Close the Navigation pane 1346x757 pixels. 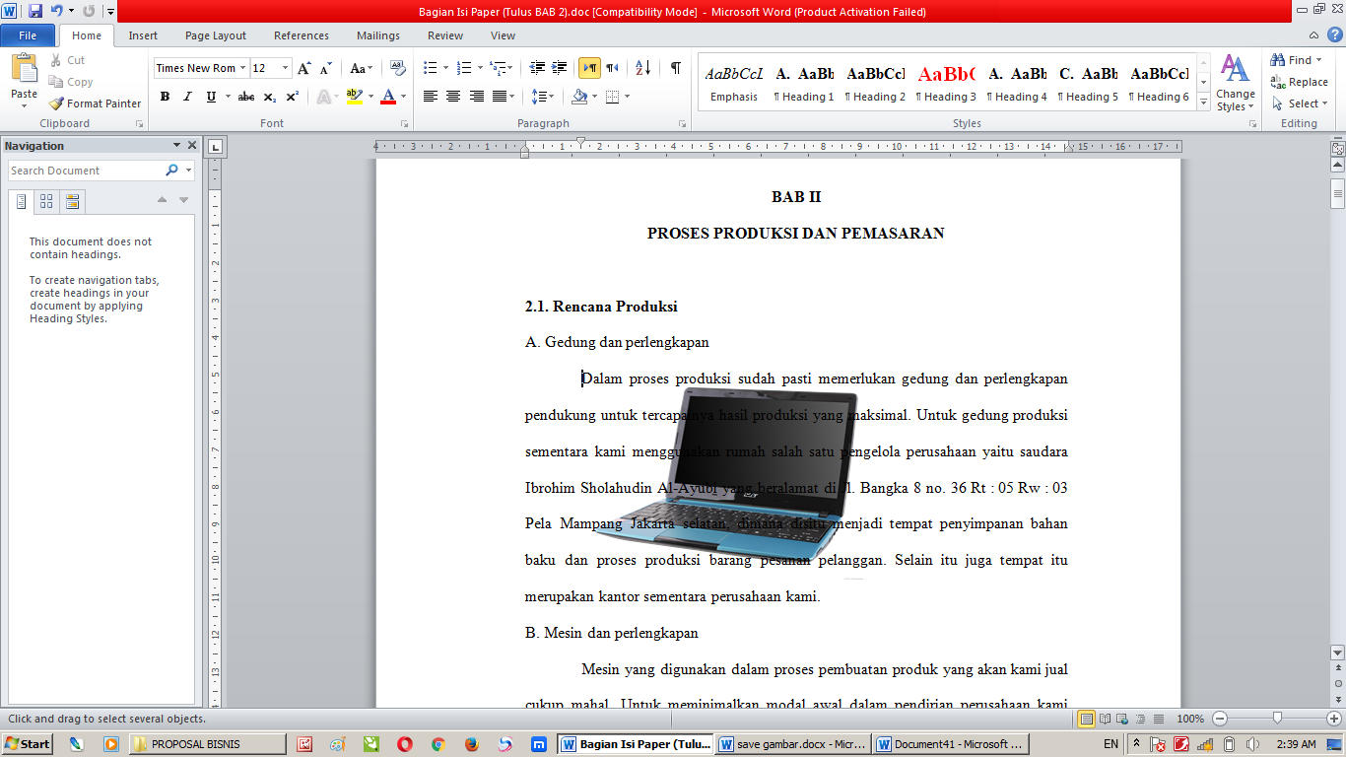tap(192, 146)
